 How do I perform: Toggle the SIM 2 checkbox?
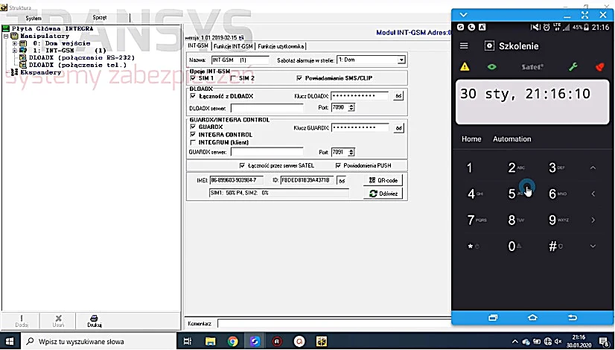tap(233, 78)
